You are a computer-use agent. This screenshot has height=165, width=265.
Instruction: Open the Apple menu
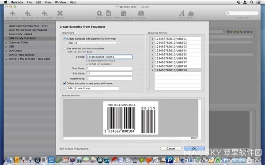coord(6,2)
